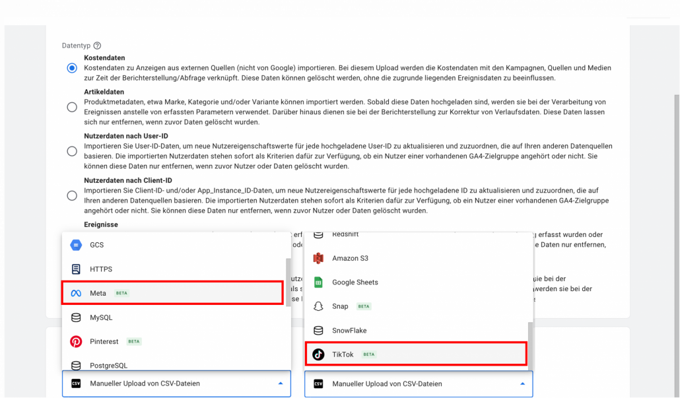Click the Snap ghost icon
Screen dimensions: 680x398
click(318, 306)
